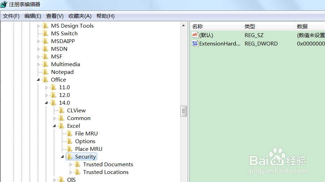
Task: Expand the MSF key
Action: point(38,57)
